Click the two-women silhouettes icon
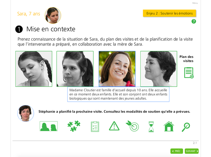The image size is (211, 157). pos(49,126)
